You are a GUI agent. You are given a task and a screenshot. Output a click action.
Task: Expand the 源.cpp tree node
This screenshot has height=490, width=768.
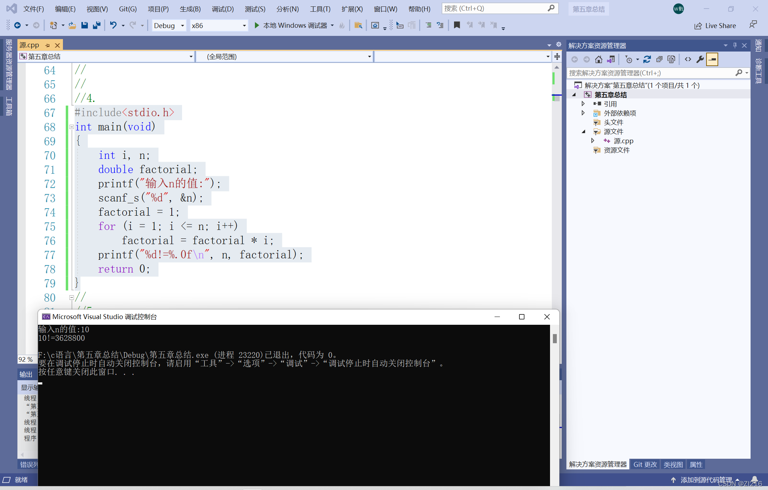[592, 141]
